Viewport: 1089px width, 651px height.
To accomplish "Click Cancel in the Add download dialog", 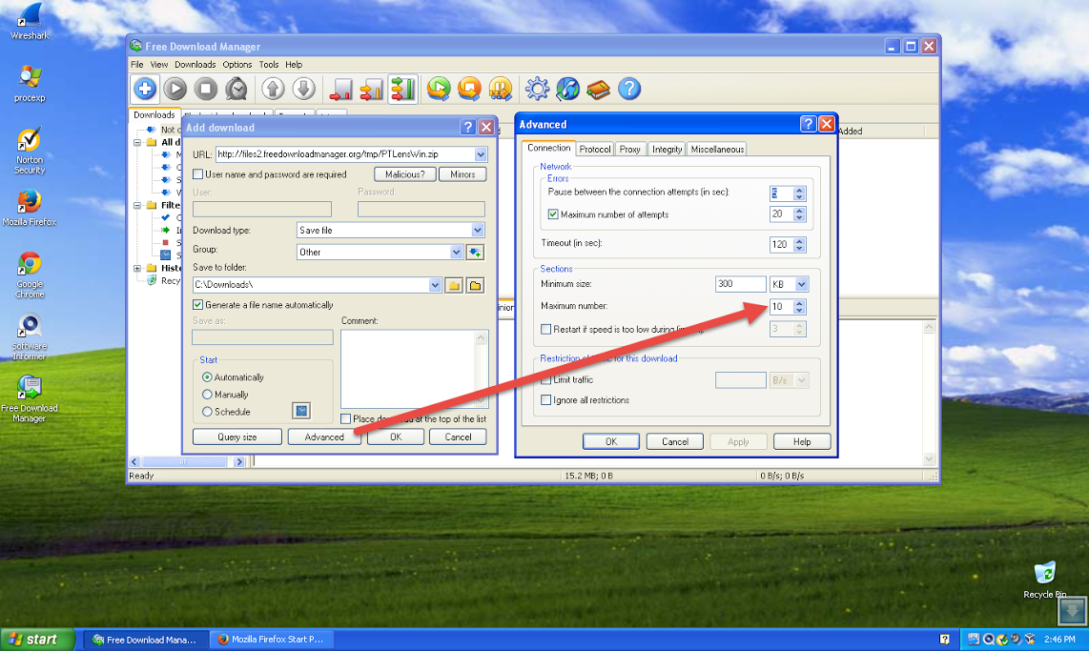I will (x=458, y=437).
